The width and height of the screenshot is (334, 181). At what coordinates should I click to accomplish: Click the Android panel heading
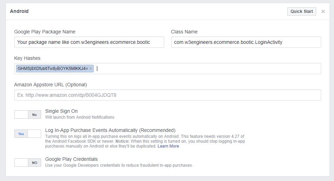(x=19, y=11)
